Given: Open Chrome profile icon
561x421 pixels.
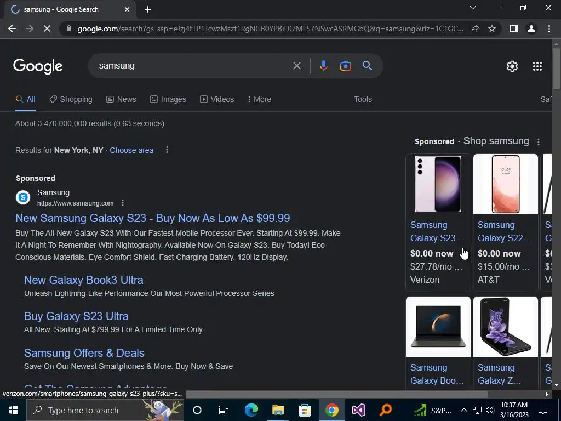Looking at the screenshot, I should pos(531,29).
